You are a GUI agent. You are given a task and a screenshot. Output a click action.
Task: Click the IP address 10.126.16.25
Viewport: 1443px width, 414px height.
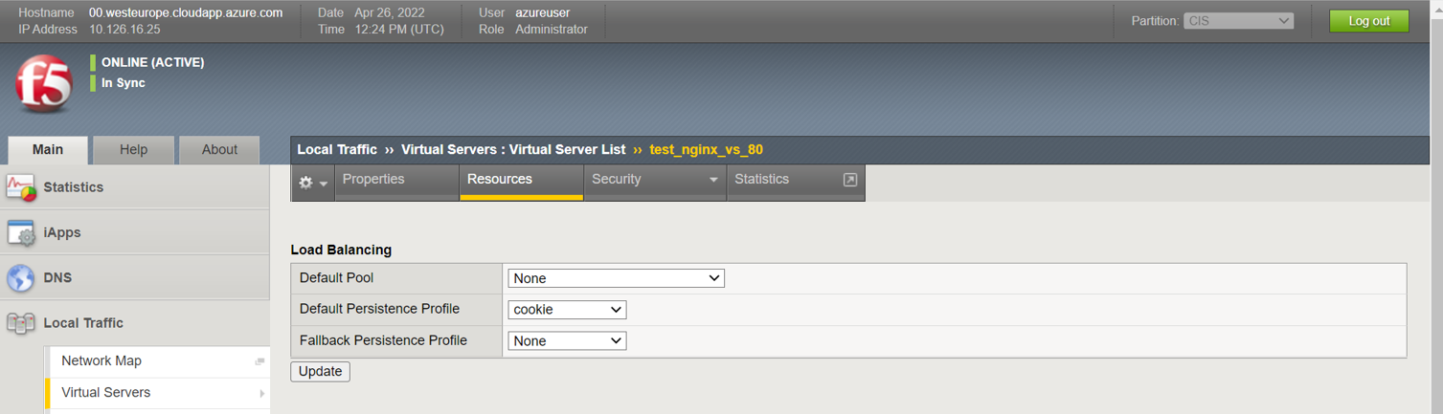coord(125,30)
